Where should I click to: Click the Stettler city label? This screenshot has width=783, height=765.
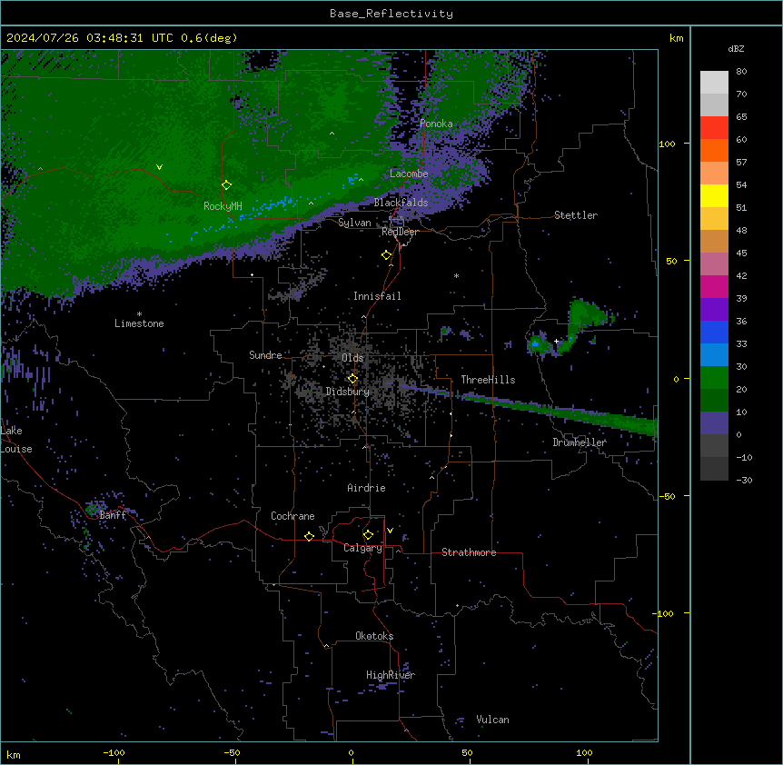pos(576,215)
